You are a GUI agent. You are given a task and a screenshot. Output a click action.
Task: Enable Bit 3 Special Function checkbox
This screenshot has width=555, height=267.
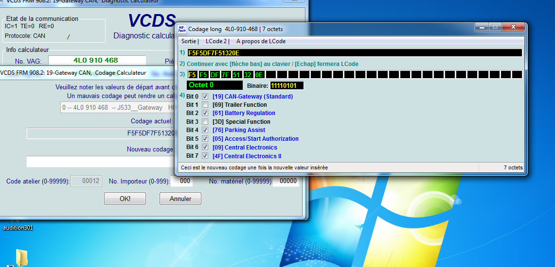[205, 122]
